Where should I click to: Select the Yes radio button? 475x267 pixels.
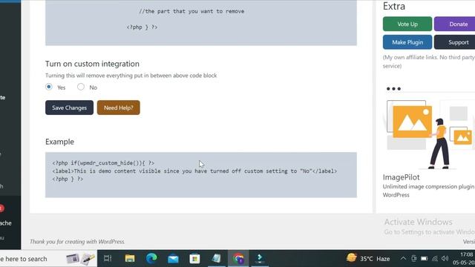tap(49, 87)
